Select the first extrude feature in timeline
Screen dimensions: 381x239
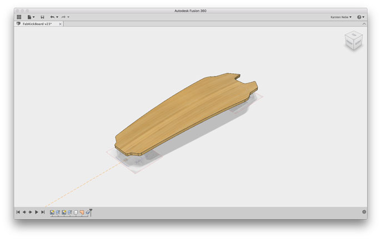click(x=58, y=212)
